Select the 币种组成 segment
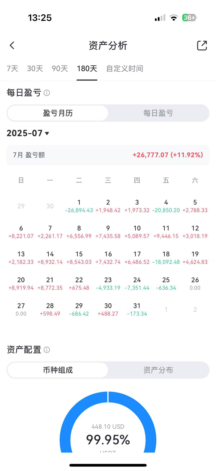The image size is (216, 471). 58,370
